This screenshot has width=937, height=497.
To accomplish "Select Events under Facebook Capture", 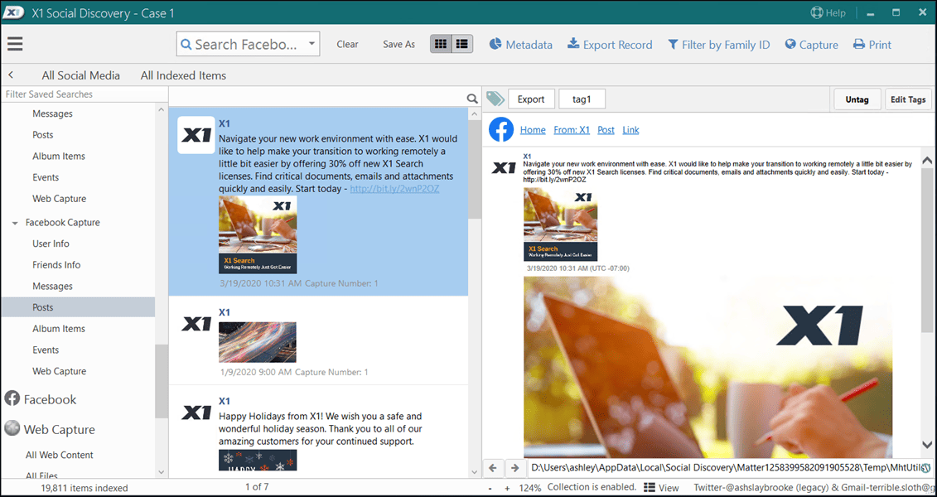I will point(46,350).
